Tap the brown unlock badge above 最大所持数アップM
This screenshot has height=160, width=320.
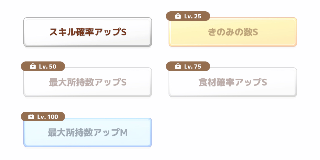click(x=43, y=117)
